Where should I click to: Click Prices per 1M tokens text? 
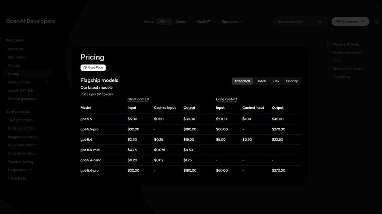97,94
